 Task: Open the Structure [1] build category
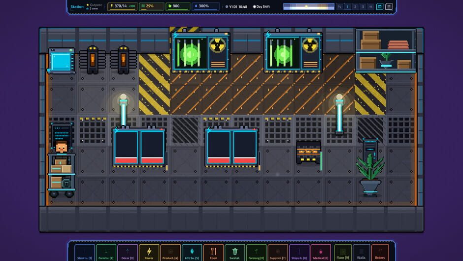click(x=84, y=253)
